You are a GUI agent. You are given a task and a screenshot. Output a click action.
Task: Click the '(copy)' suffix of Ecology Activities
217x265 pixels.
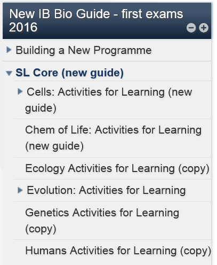pos(194,169)
